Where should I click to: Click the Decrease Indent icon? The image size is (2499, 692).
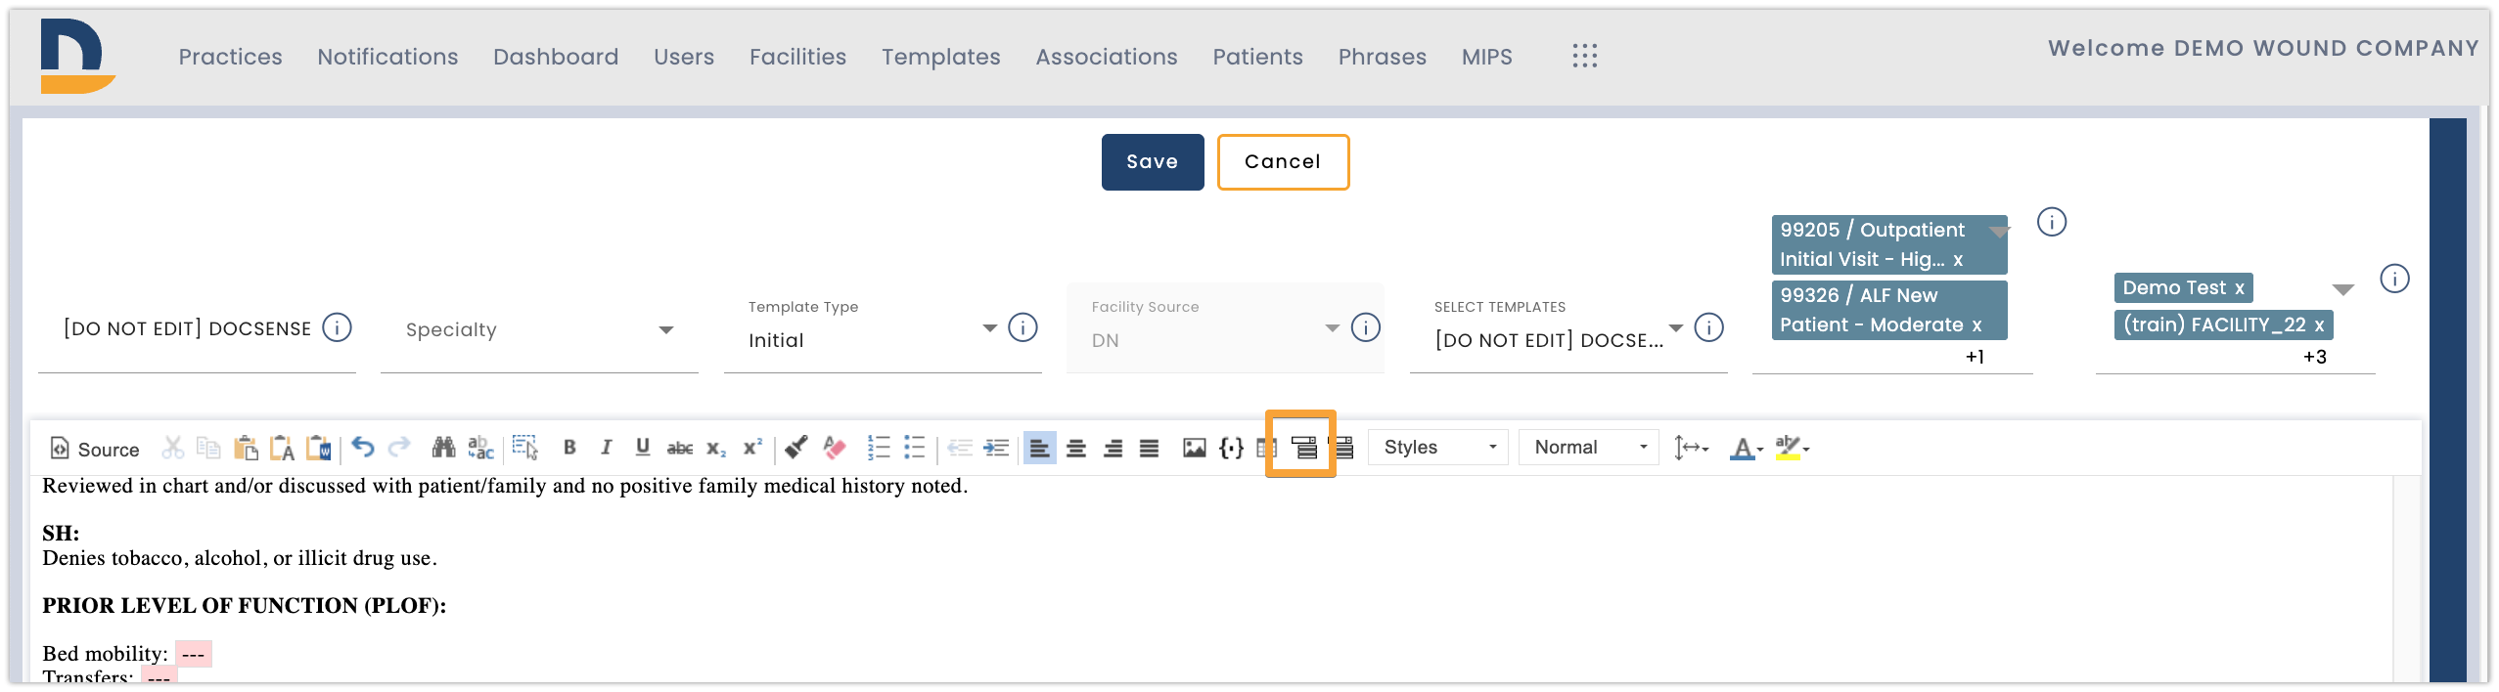[960, 448]
